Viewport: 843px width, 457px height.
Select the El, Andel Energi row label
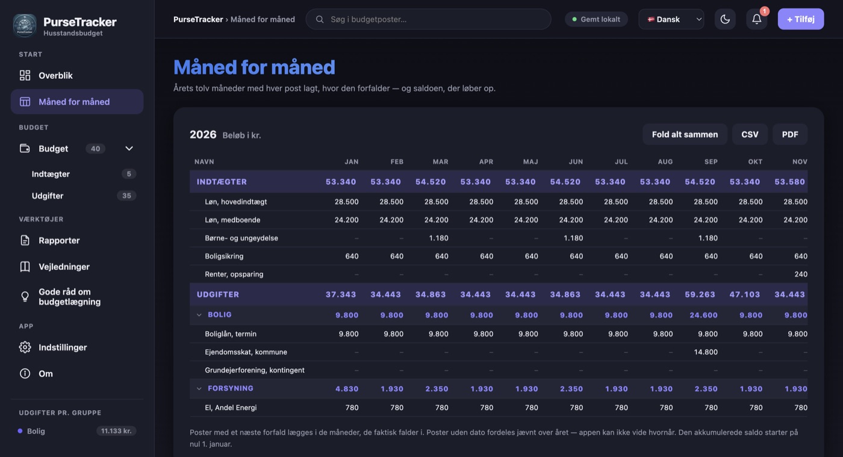point(231,408)
